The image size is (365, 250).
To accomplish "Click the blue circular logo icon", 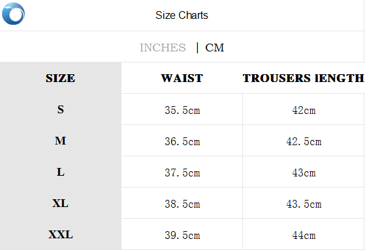I will [x=13, y=14].
